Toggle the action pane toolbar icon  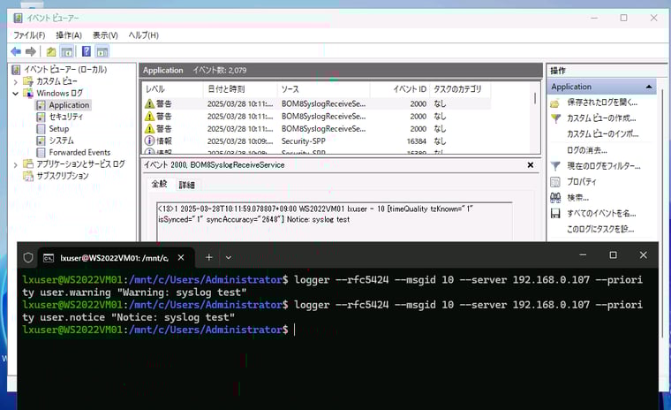[x=102, y=52]
